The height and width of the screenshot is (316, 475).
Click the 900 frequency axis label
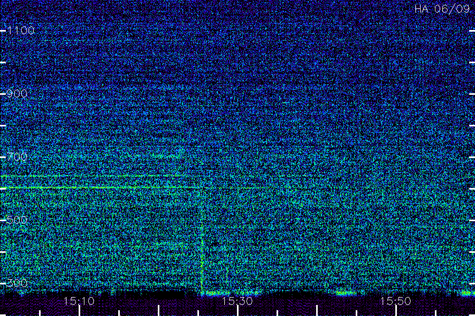pos(17,93)
